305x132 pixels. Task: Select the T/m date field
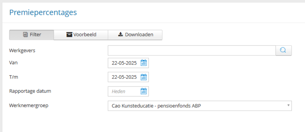point(124,77)
